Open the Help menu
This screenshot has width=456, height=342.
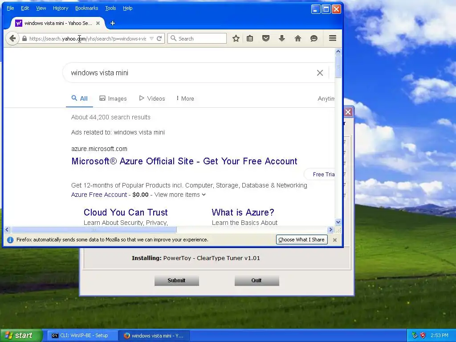pyautogui.click(x=128, y=8)
